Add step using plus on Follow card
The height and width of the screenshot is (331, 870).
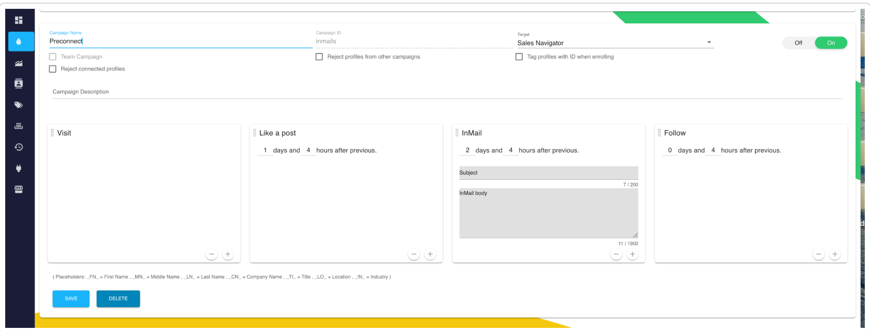835,255
